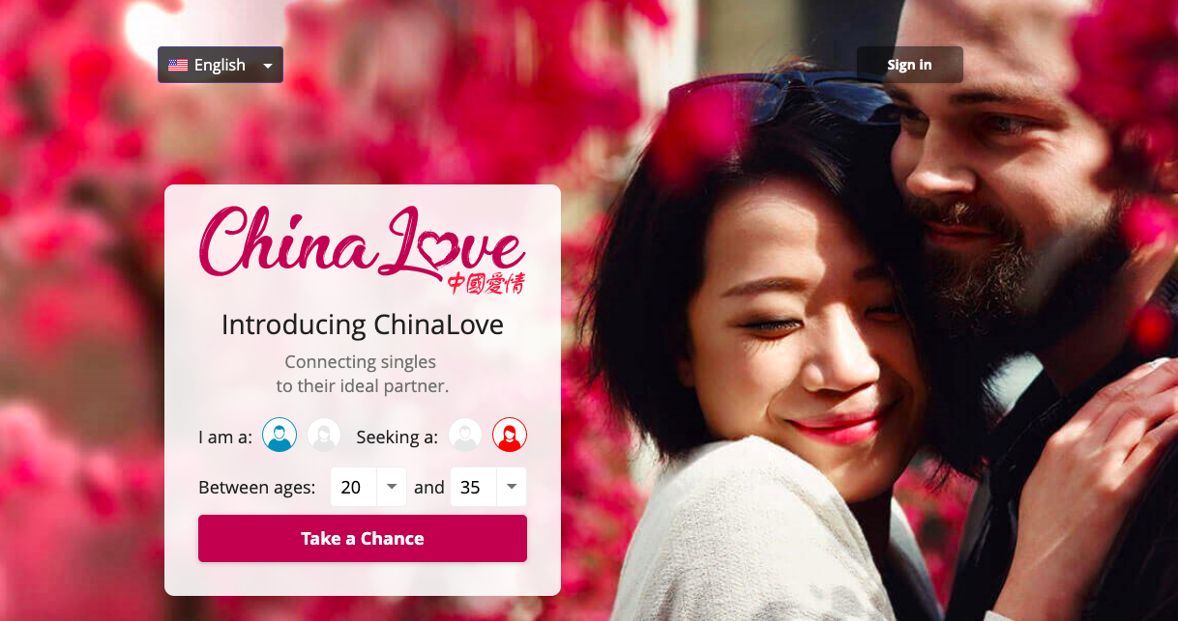Open the "Sign in" button
This screenshot has width=1178, height=621.
909,65
